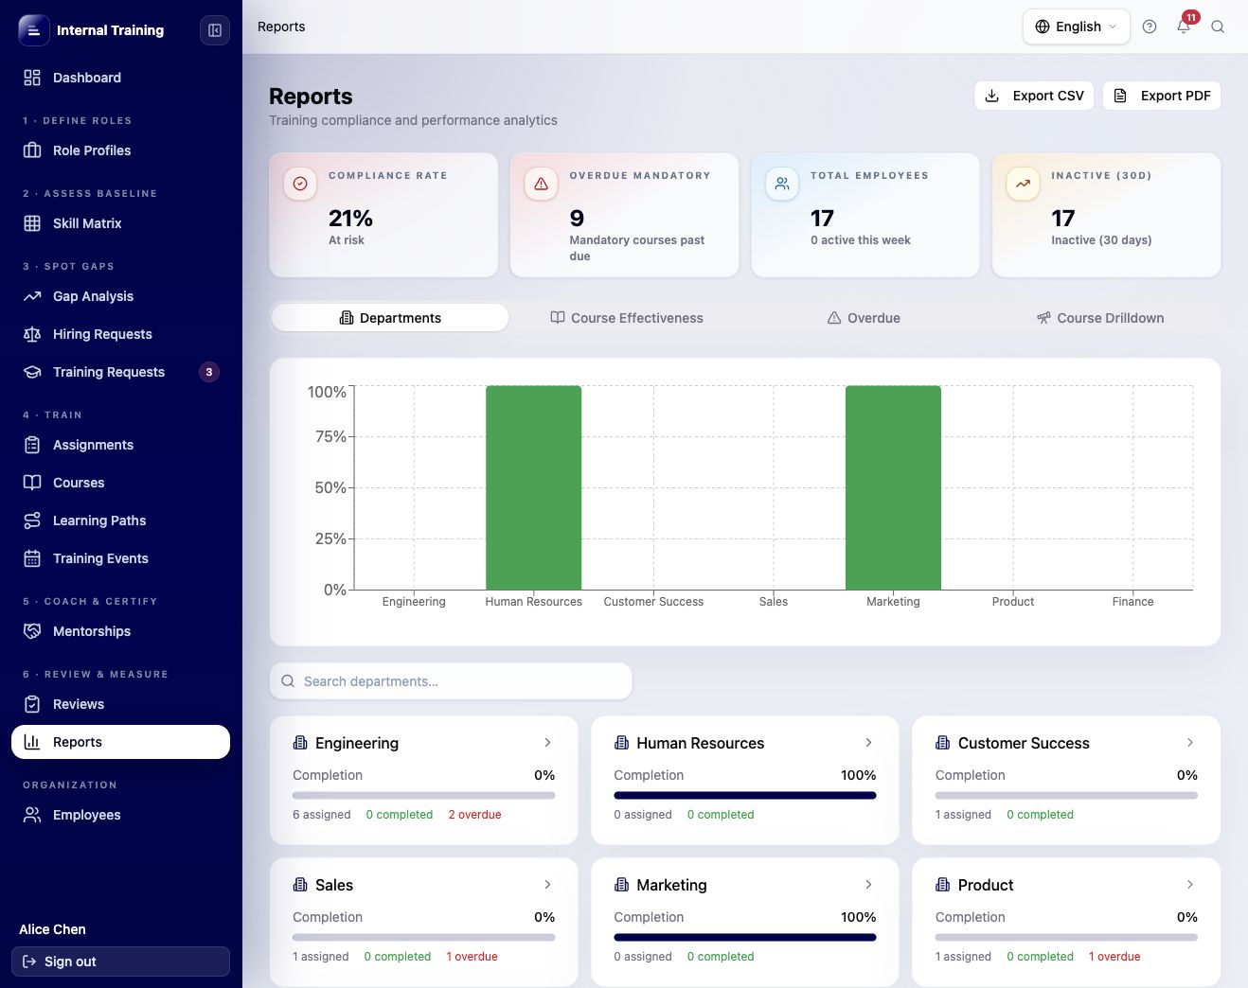Click the Sales building icon
The width and height of the screenshot is (1248, 988).
[x=300, y=885]
